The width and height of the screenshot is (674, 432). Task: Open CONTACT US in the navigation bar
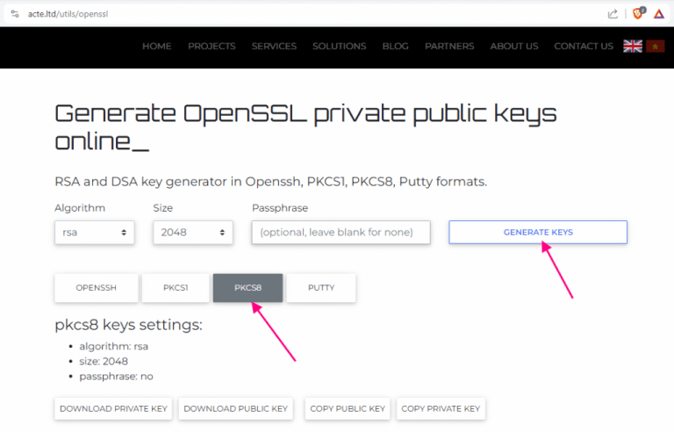[x=584, y=46]
